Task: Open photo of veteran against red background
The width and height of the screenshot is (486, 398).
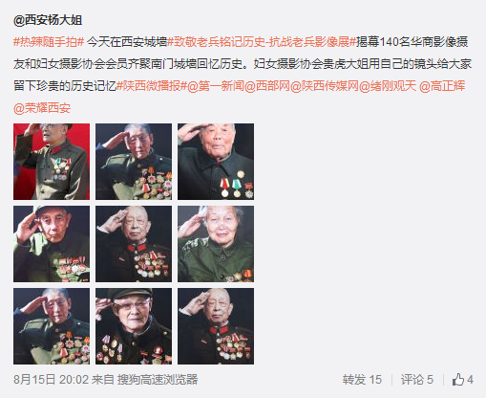Action: [52, 162]
